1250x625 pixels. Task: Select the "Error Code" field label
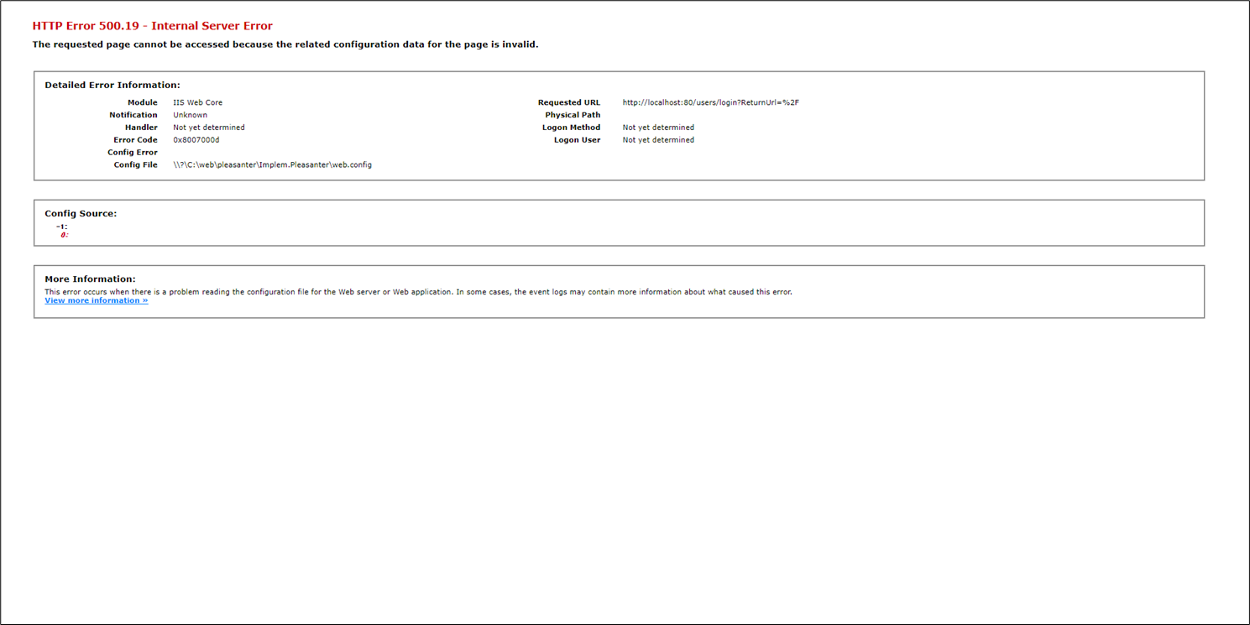click(x=136, y=140)
